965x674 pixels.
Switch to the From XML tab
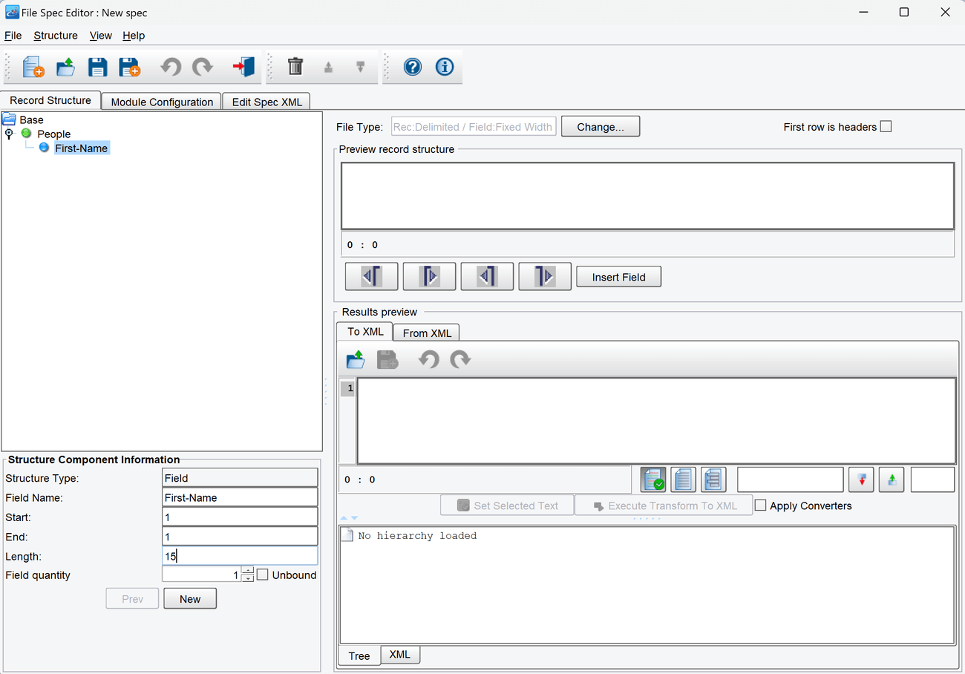[428, 333]
